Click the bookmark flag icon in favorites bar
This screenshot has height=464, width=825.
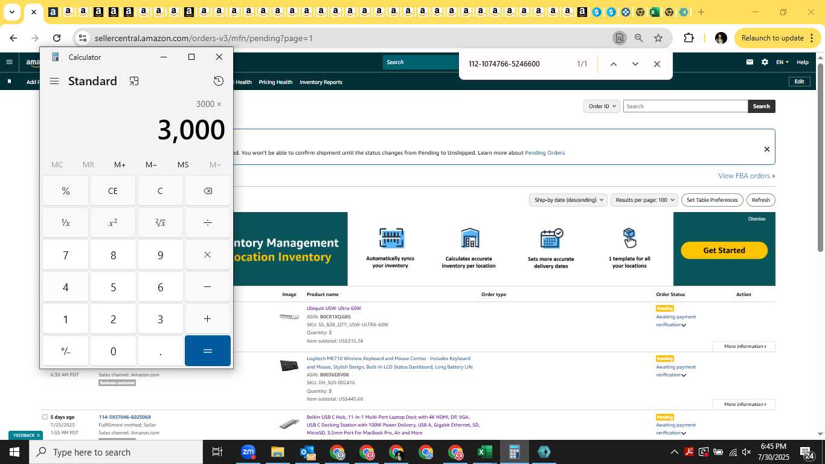(x=9, y=82)
